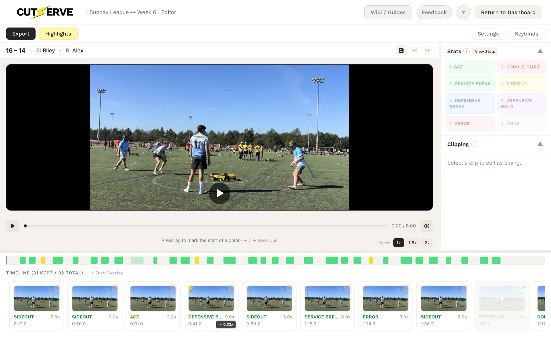Tag the point as SIDEOUT stat
Screen dimensions: 551x344
pyautogui.click(x=522, y=84)
